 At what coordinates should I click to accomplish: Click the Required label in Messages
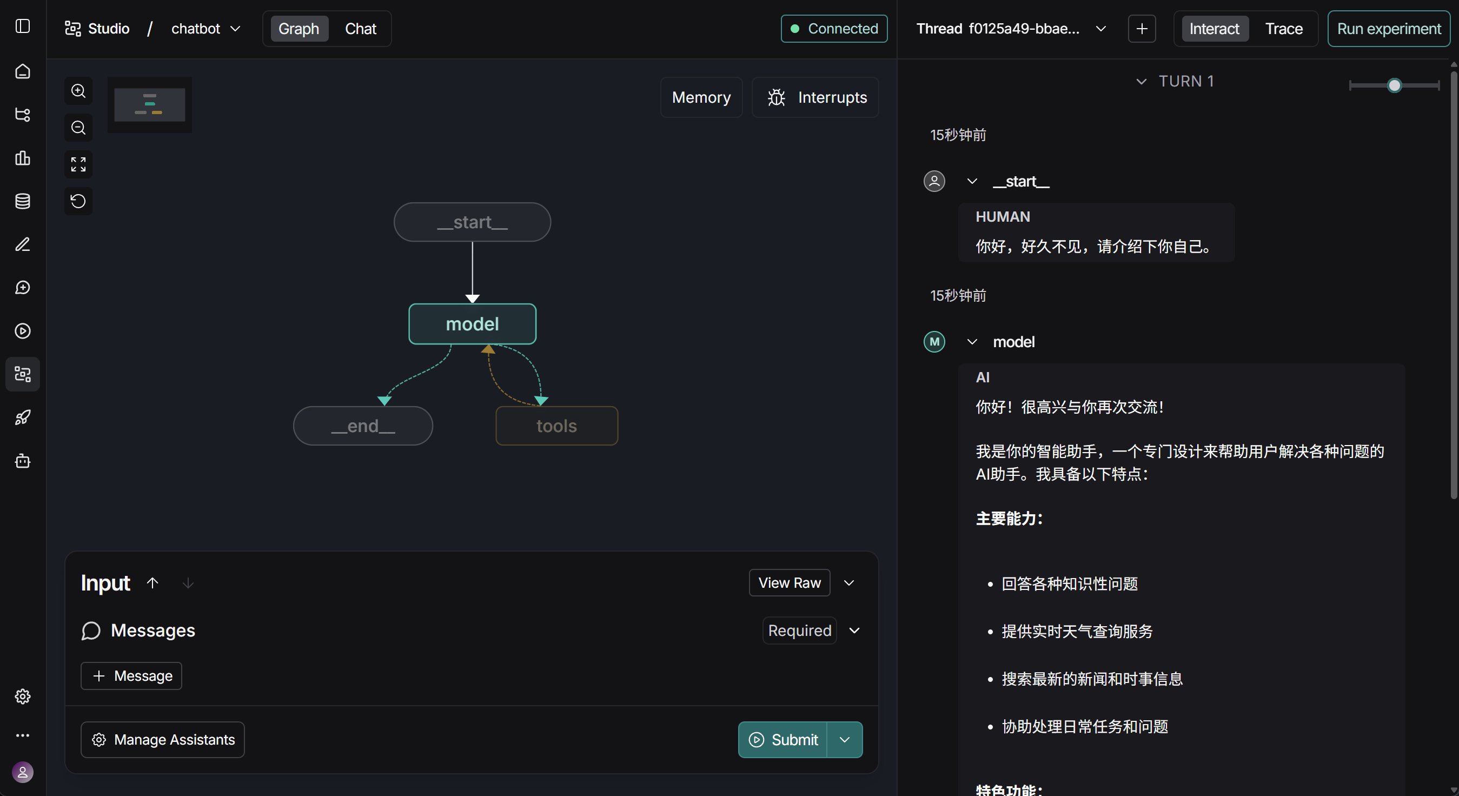[x=800, y=631]
